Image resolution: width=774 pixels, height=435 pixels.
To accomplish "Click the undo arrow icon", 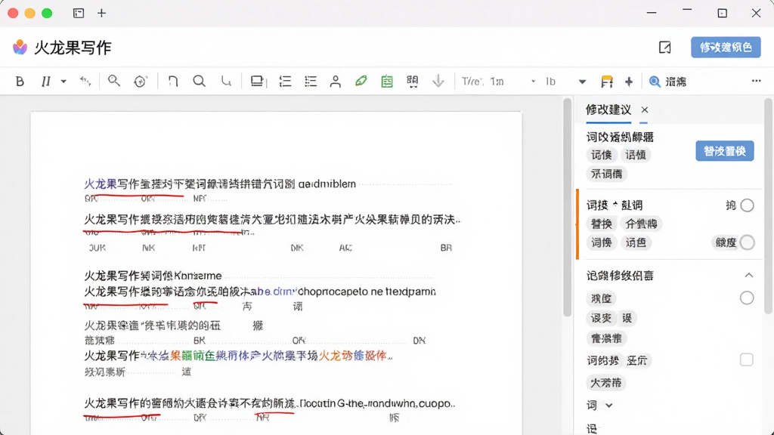I will point(173,82).
